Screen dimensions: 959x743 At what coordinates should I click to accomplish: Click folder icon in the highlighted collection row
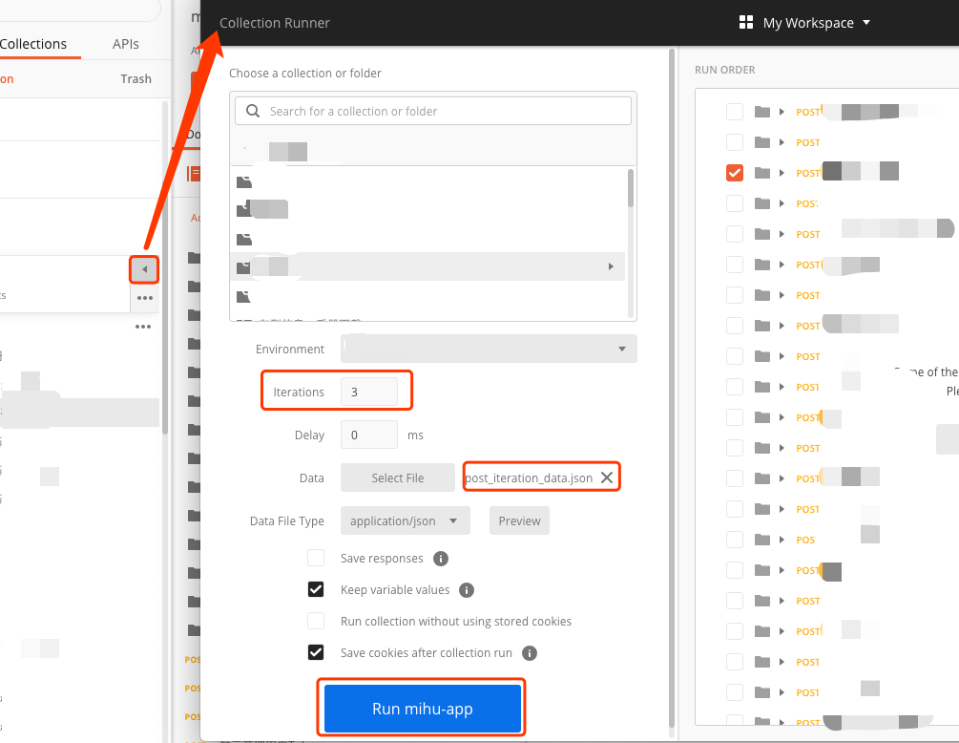tap(244, 266)
